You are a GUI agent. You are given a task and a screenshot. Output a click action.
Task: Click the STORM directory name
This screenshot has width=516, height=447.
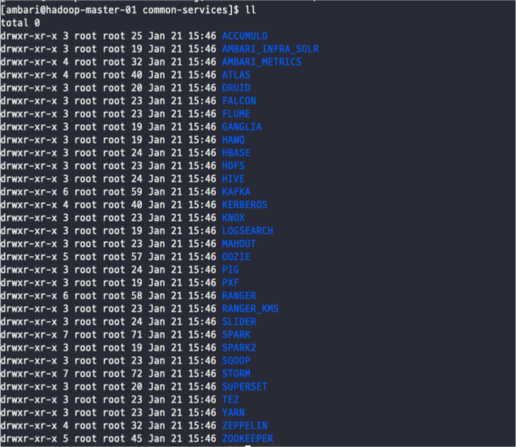[x=236, y=374]
